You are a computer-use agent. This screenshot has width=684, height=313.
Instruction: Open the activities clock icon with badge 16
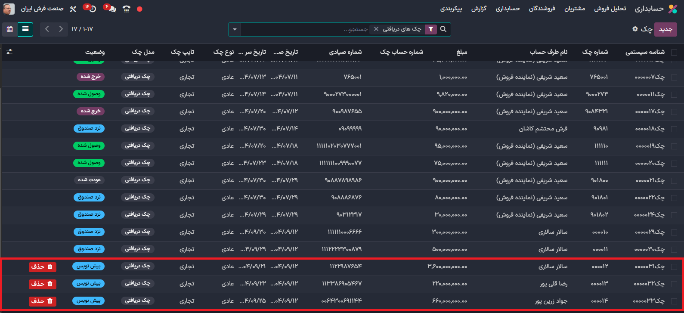point(92,9)
